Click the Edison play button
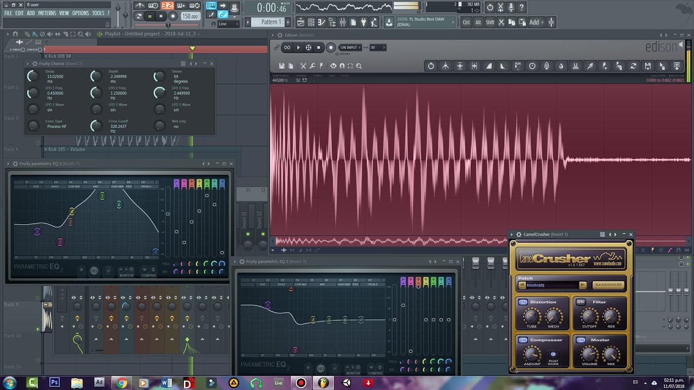Image resolution: width=694 pixels, height=390 pixels. coord(298,48)
